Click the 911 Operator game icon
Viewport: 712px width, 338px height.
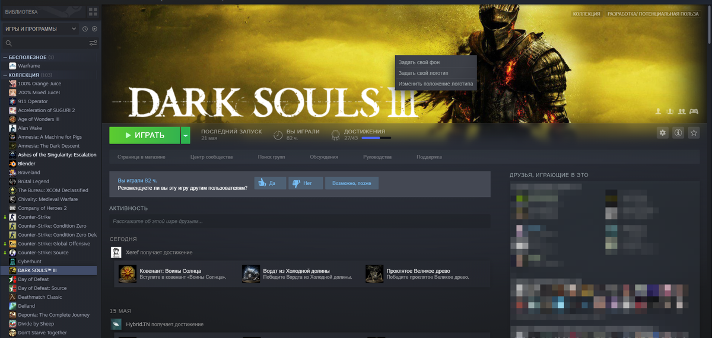pyautogui.click(x=12, y=101)
